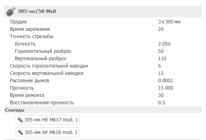Collapse the Снаряды section header

click(x=103, y=110)
